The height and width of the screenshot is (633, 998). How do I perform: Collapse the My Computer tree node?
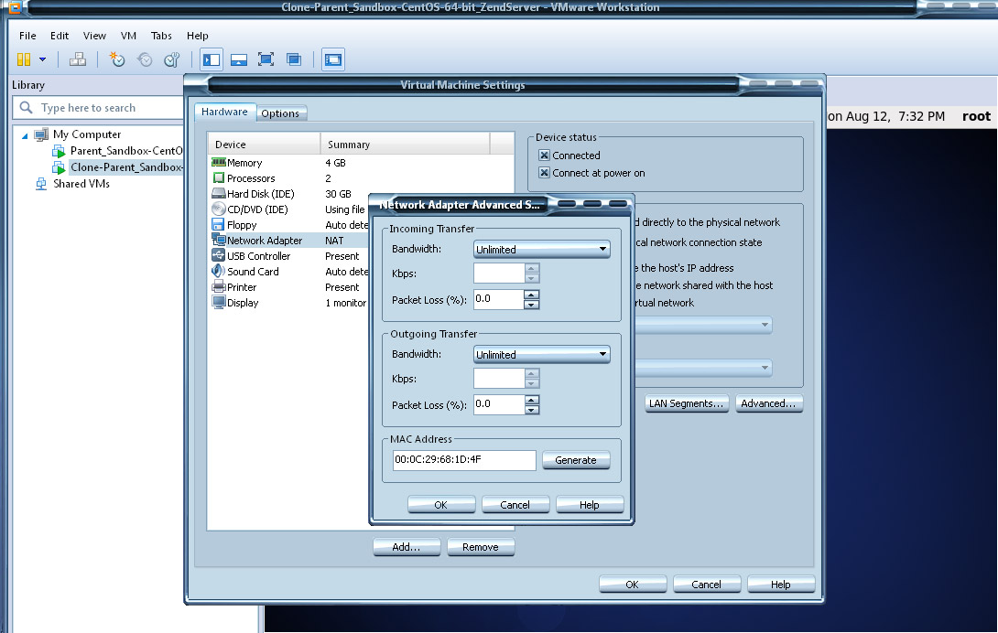tap(25, 134)
